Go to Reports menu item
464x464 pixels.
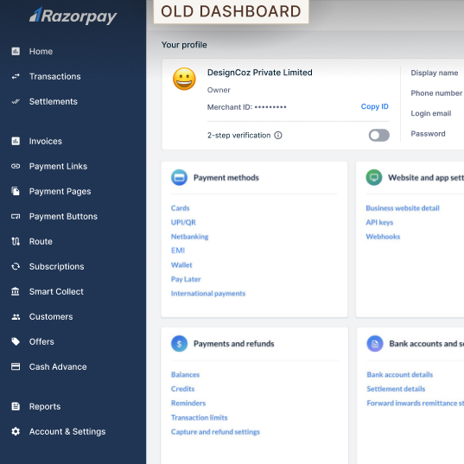pos(45,407)
